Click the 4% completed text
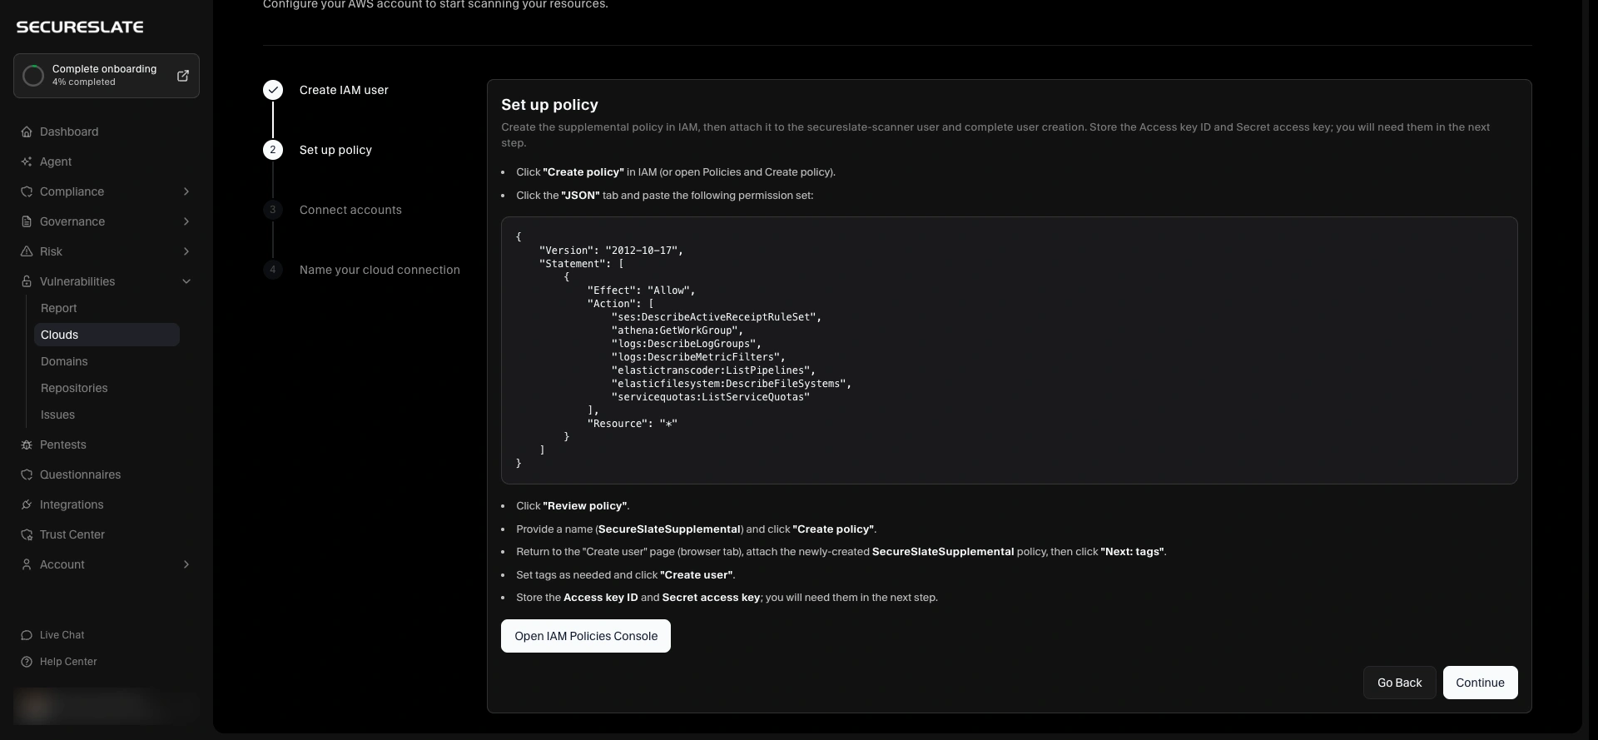 tap(83, 82)
